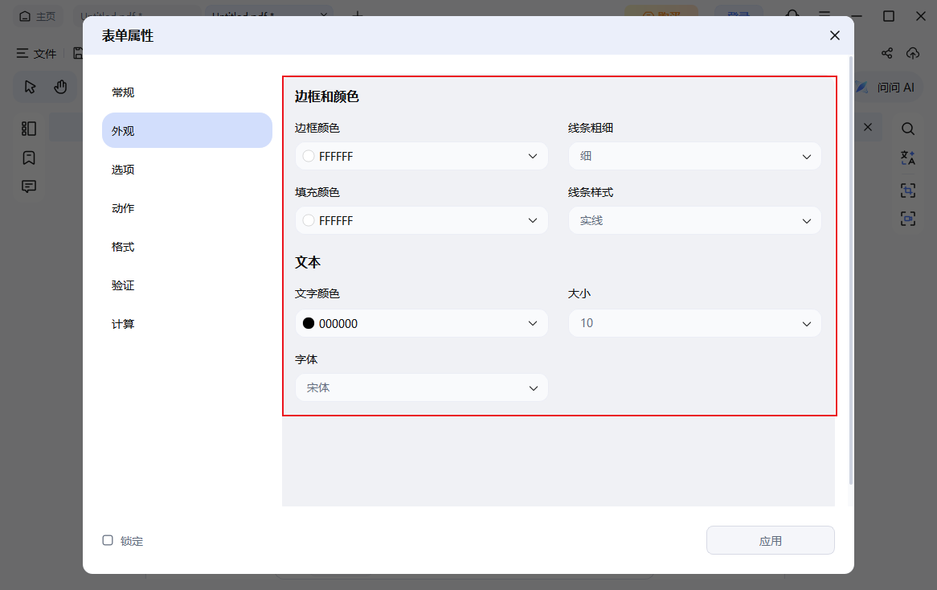Expand the 线条粗细 dropdown
The width and height of the screenshot is (937, 590).
pyautogui.click(x=694, y=156)
